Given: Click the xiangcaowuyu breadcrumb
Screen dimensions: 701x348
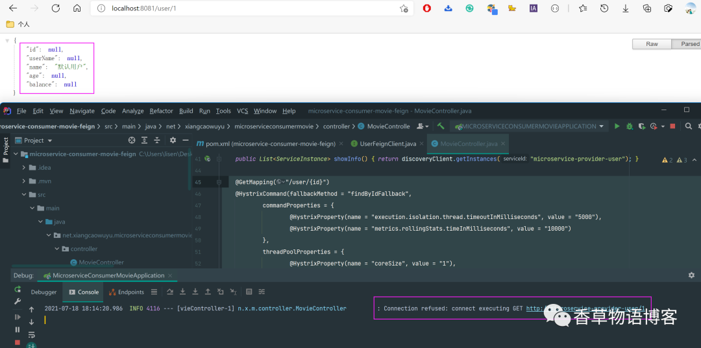Looking at the screenshot, I should click(x=204, y=126).
